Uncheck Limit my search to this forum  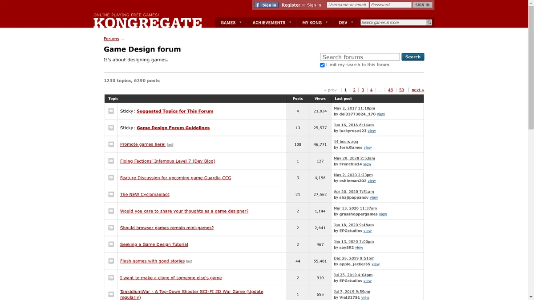click(322, 65)
